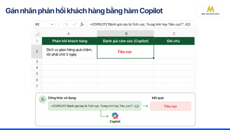The image size is (230, 130).
Task: Select row 5 header
Action: [x=37, y=74]
